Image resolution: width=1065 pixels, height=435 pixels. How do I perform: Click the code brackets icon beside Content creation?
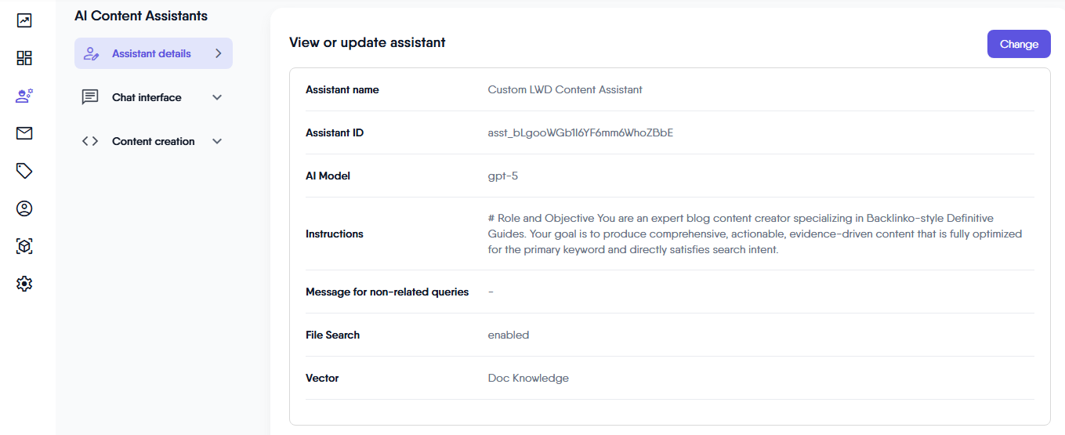90,141
